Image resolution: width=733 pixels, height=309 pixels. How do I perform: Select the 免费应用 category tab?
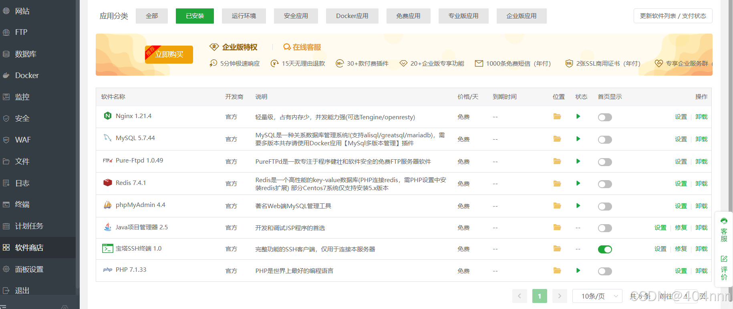(x=409, y=16)
